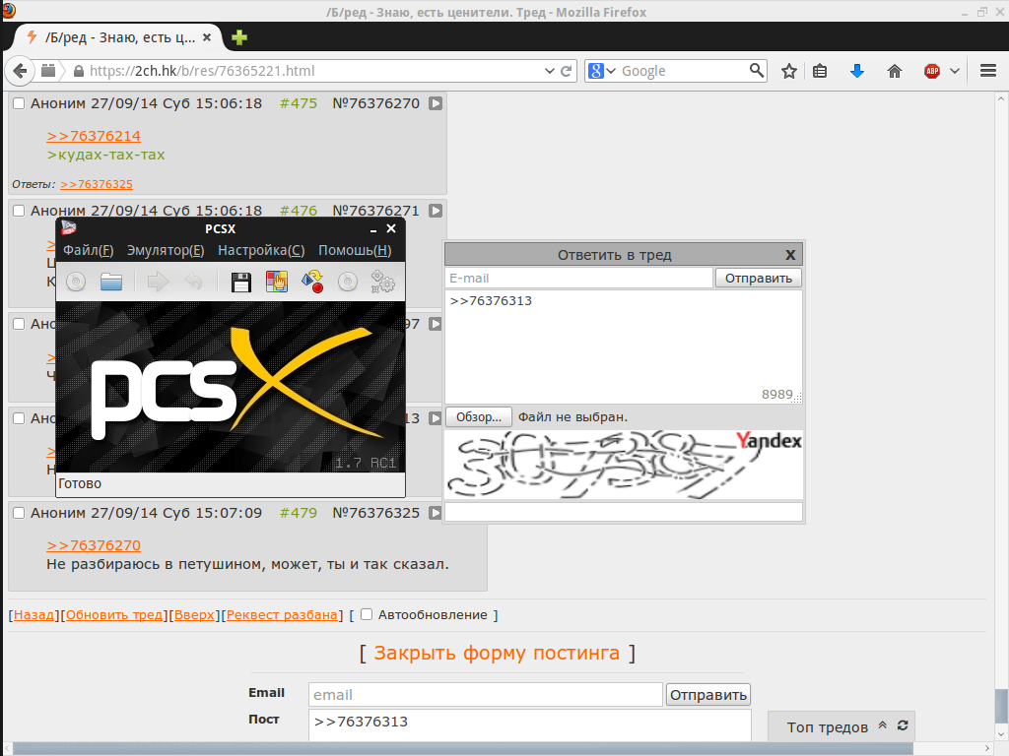Tick checkbox of post with number ending 13
This screenshot has width=1009, height=756.
click(x=19, y=418)
